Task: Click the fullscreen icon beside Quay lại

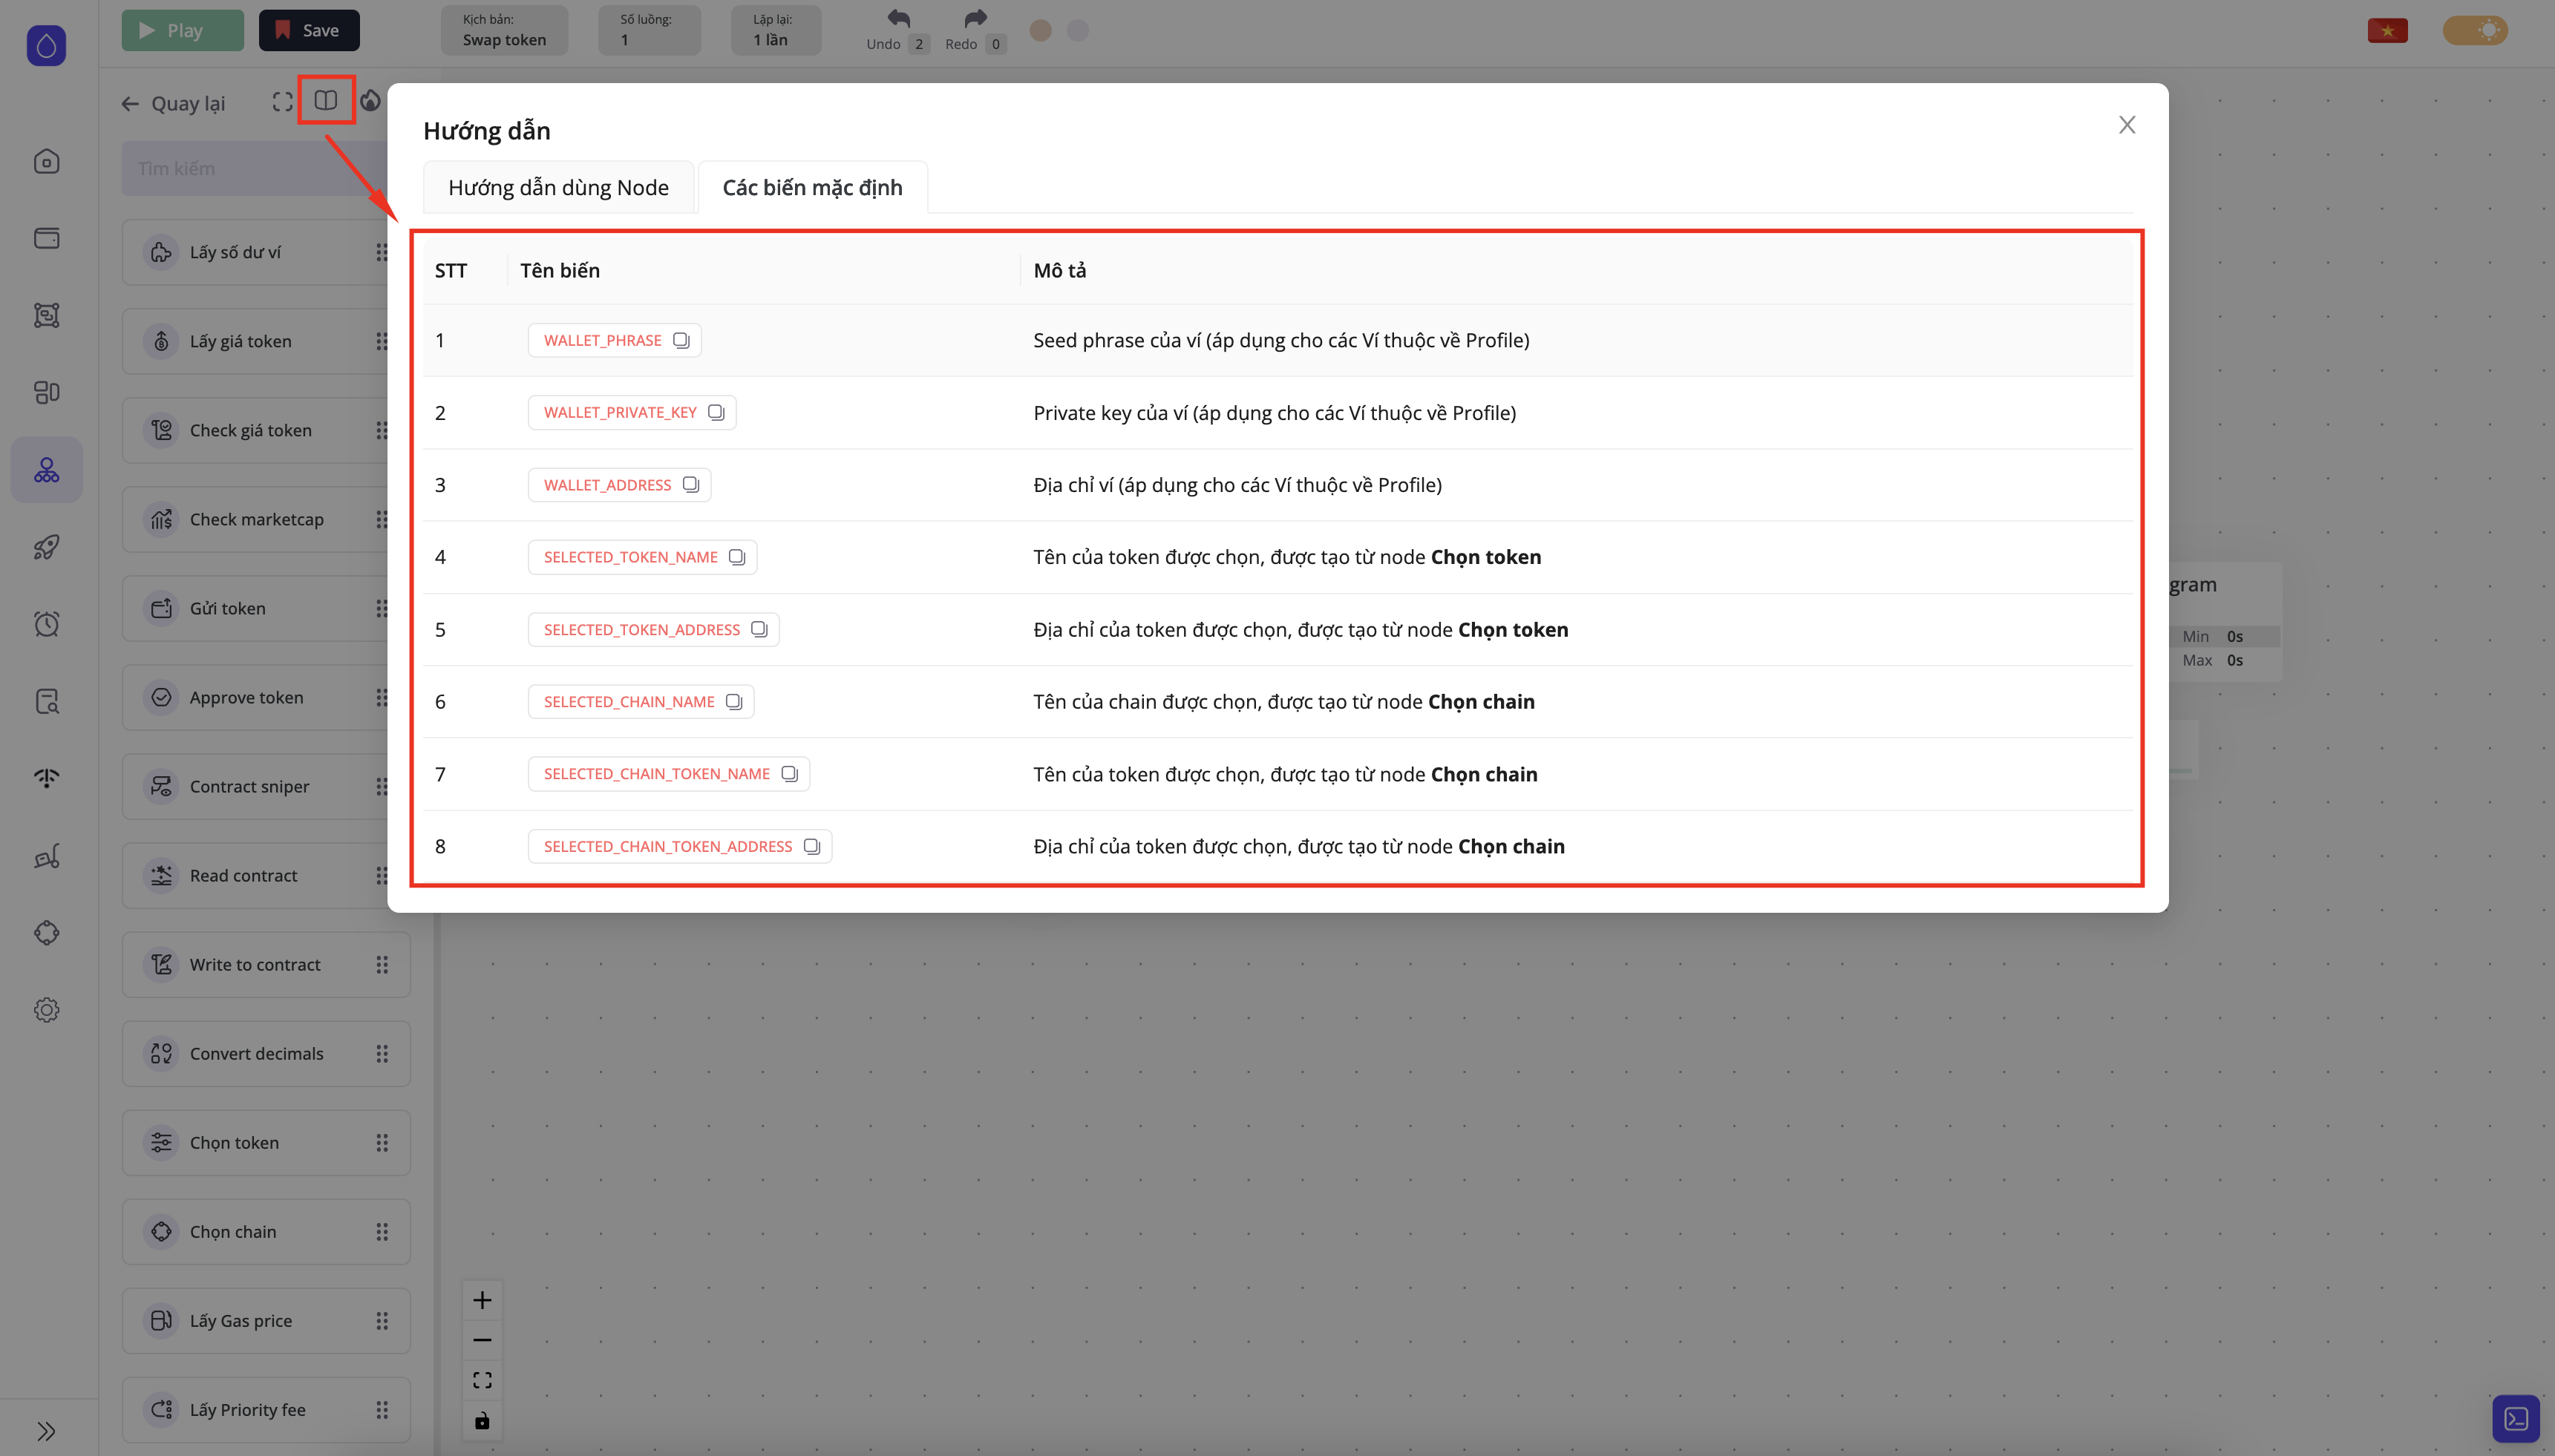Action: point(283,102)
